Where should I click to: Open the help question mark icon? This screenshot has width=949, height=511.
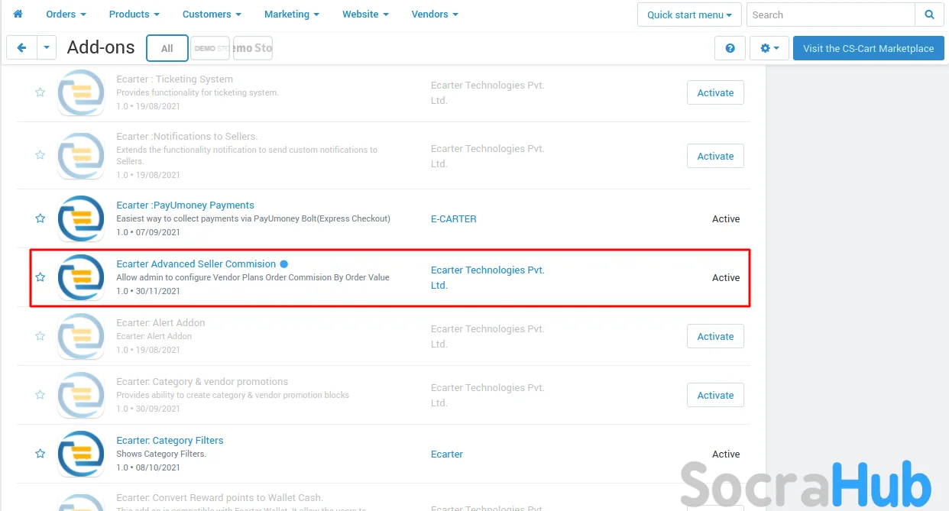tap(730, 48)
